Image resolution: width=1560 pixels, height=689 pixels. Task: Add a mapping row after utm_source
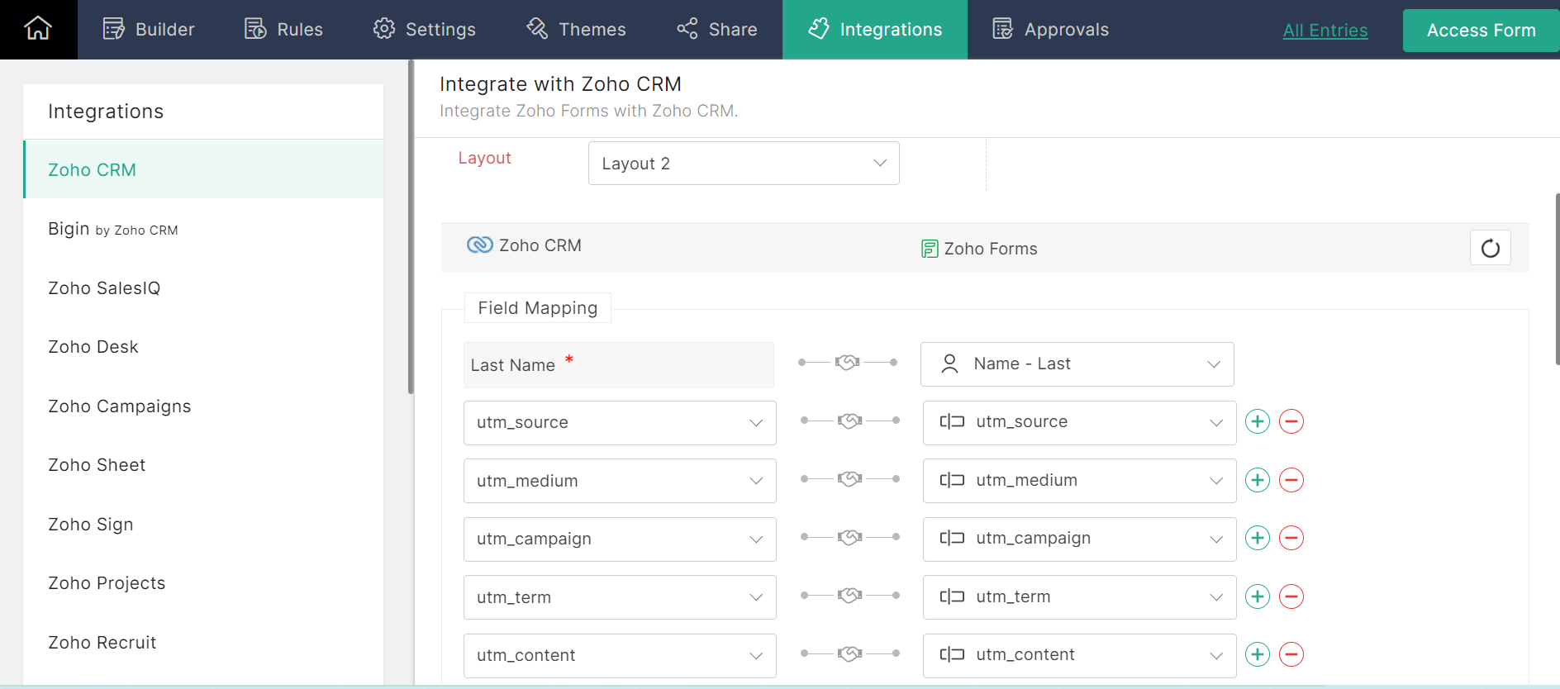coord(1257,421)
